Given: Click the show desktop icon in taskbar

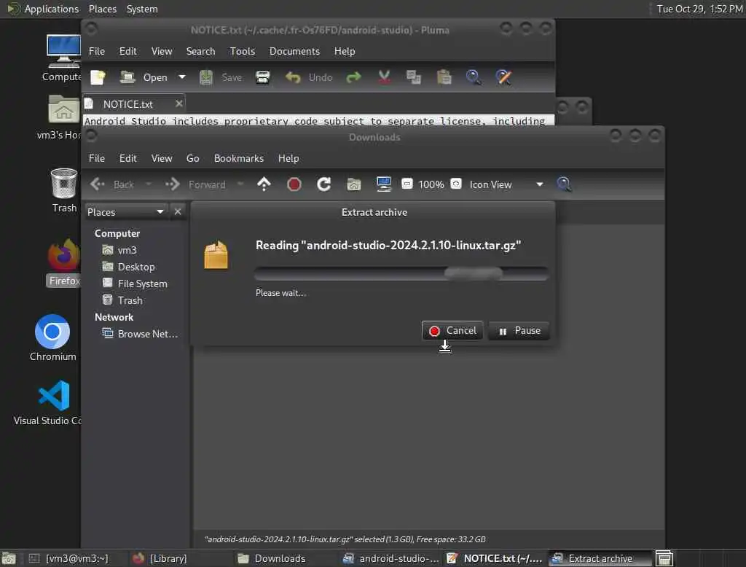Looking at the screenshot, I should (x=9, y=558).
